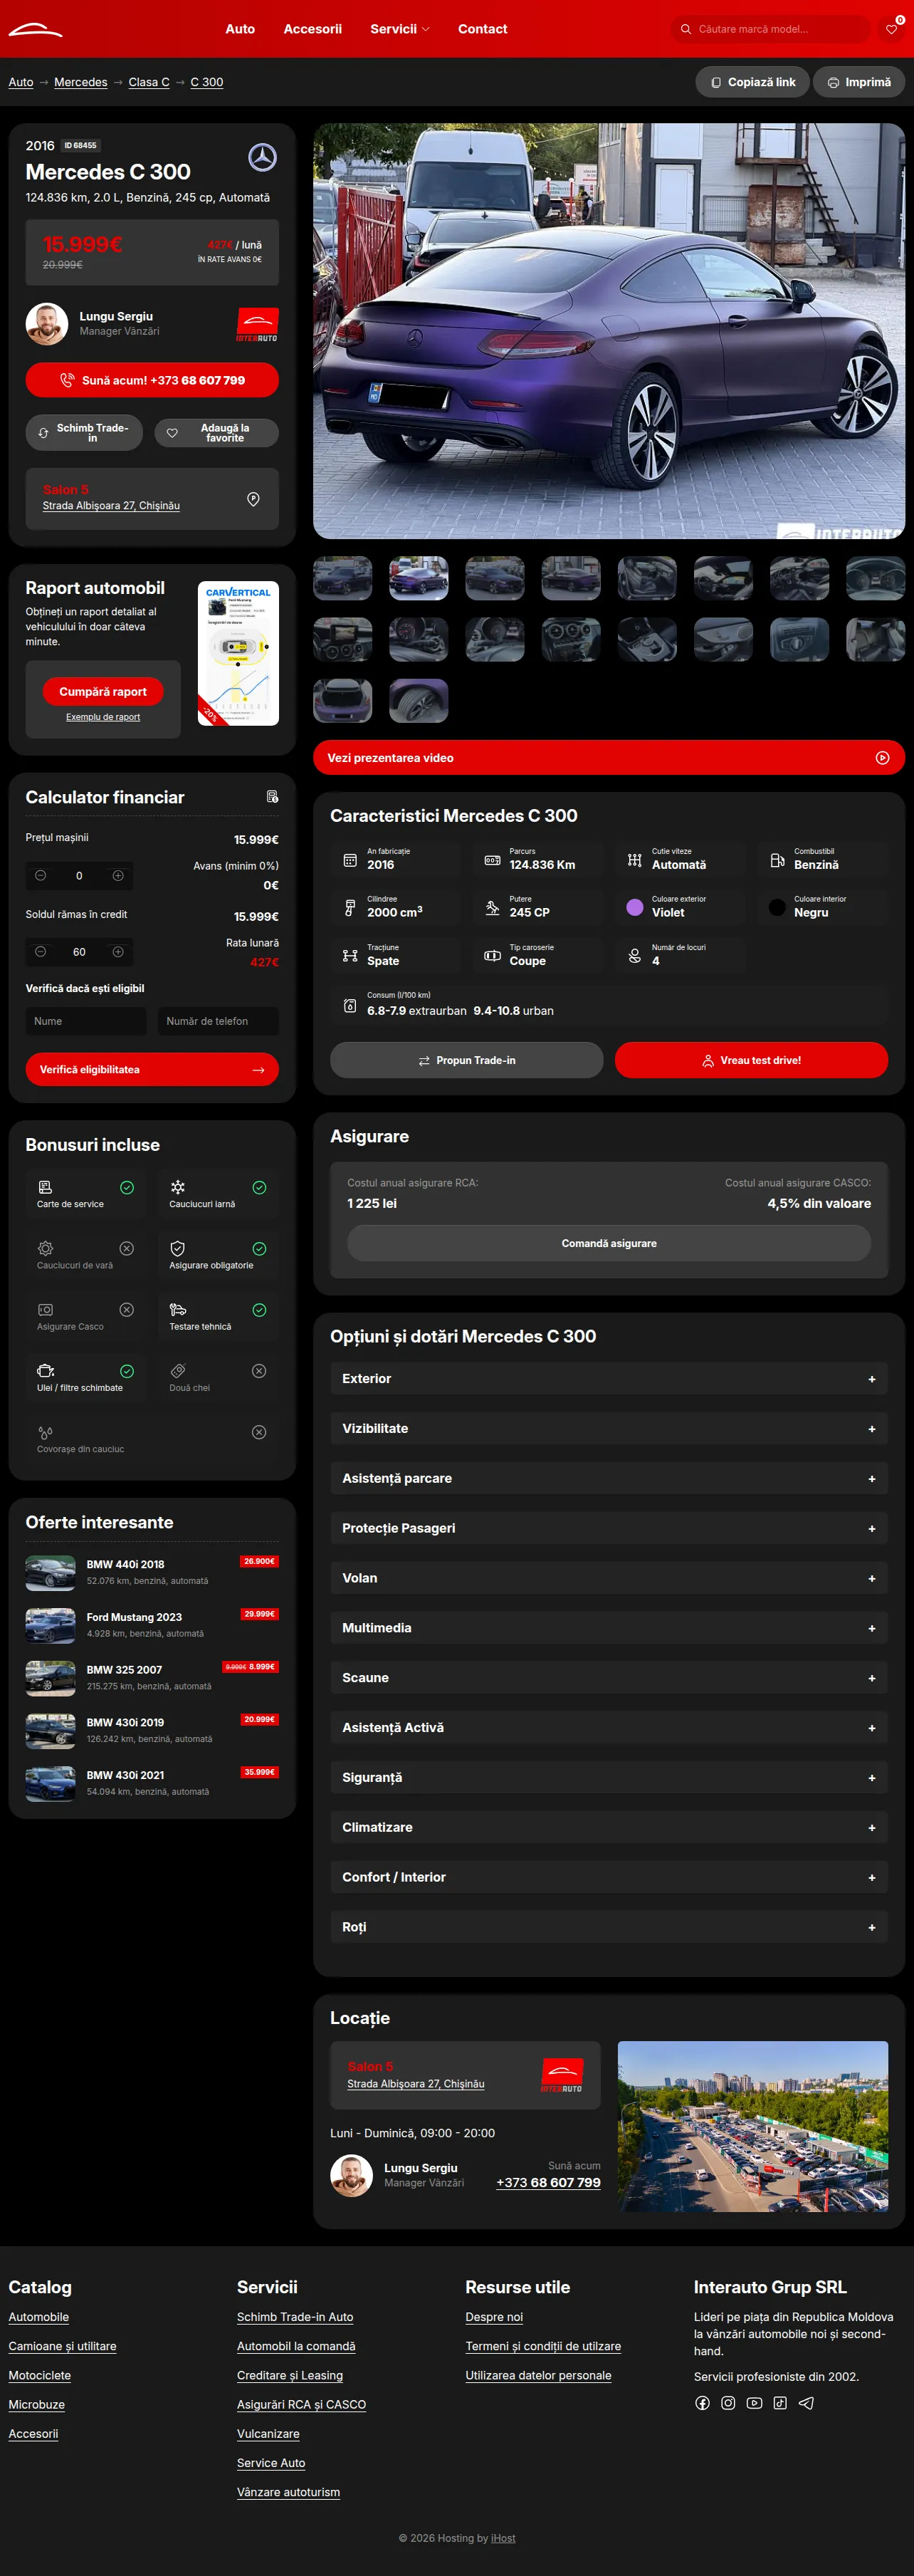Click the gearbox icon beside Cutie viteze
This screenshot has height=2576, width=914.
635,860
